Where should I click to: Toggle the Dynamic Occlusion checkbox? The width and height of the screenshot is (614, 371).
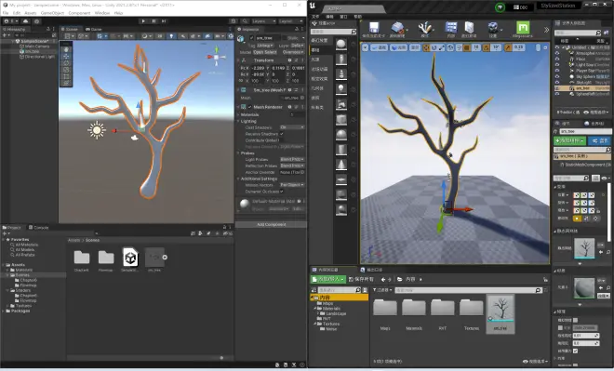(282, 192)
